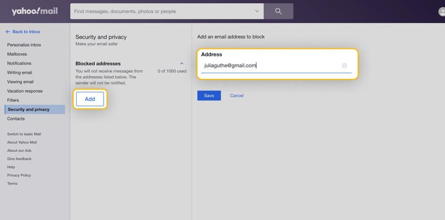Screen dimensions: 445x220
Task: Open the profile avatar icon
Action: pyautogui.click(x=442, y=12)
